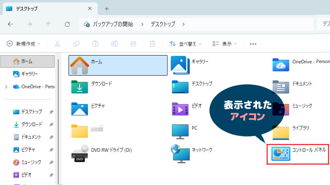Click the Cut scissors icon
Image resolution: width=330 pixels, height=185 pixels.
[x=57, y=44]
